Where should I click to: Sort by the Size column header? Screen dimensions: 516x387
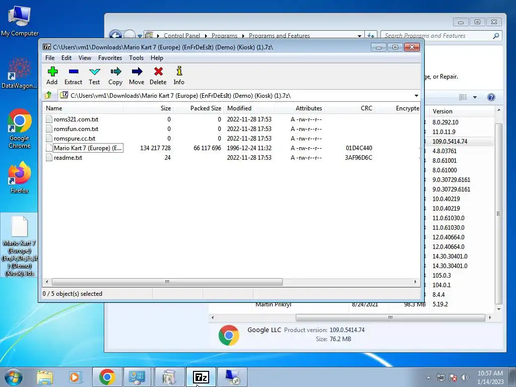pyautogui.click(x=149, y=108)
